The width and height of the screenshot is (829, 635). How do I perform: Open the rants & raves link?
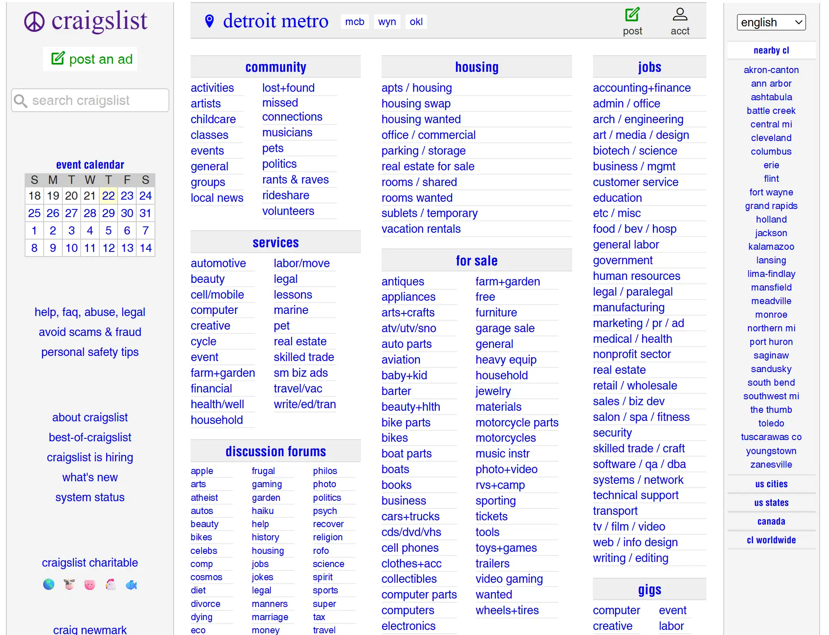point(295,179)
